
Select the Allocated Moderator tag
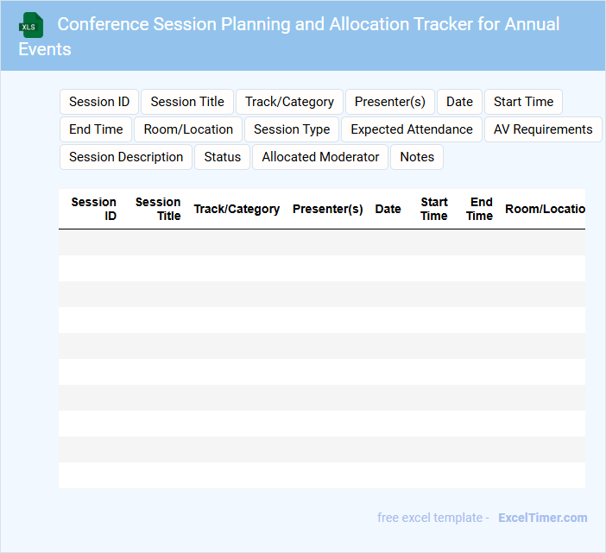click(x=320, y=157)
